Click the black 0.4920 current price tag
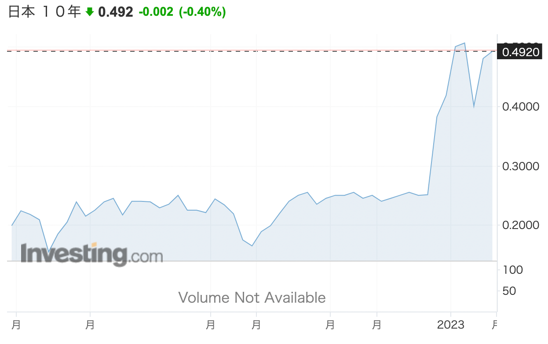This screenshot has width=548, height=344. click(520, 52)
